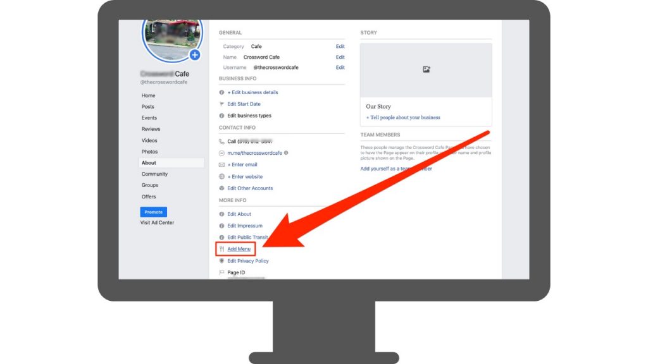Open Videos in the sidebar
Viewport: 648px width, 364px height.
pos(149,140)
